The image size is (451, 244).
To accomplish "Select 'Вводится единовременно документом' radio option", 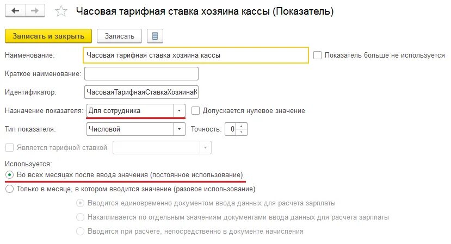I will 80,203.
